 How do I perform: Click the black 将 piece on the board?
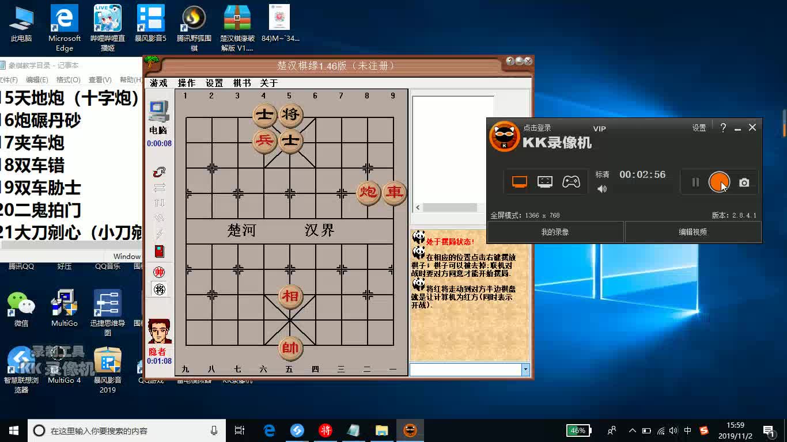tap(290, 115)
